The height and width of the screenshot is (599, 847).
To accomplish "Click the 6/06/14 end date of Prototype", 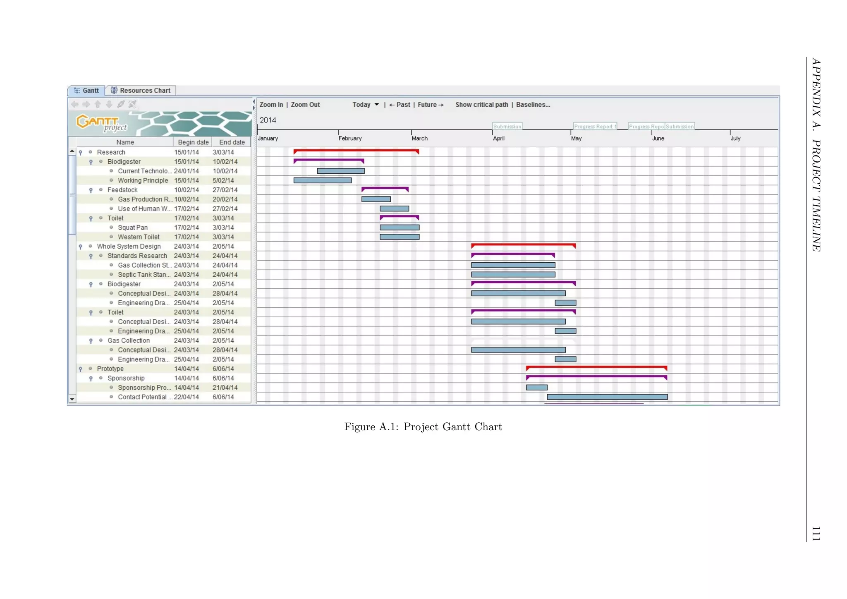I will [x=223, y=369].
